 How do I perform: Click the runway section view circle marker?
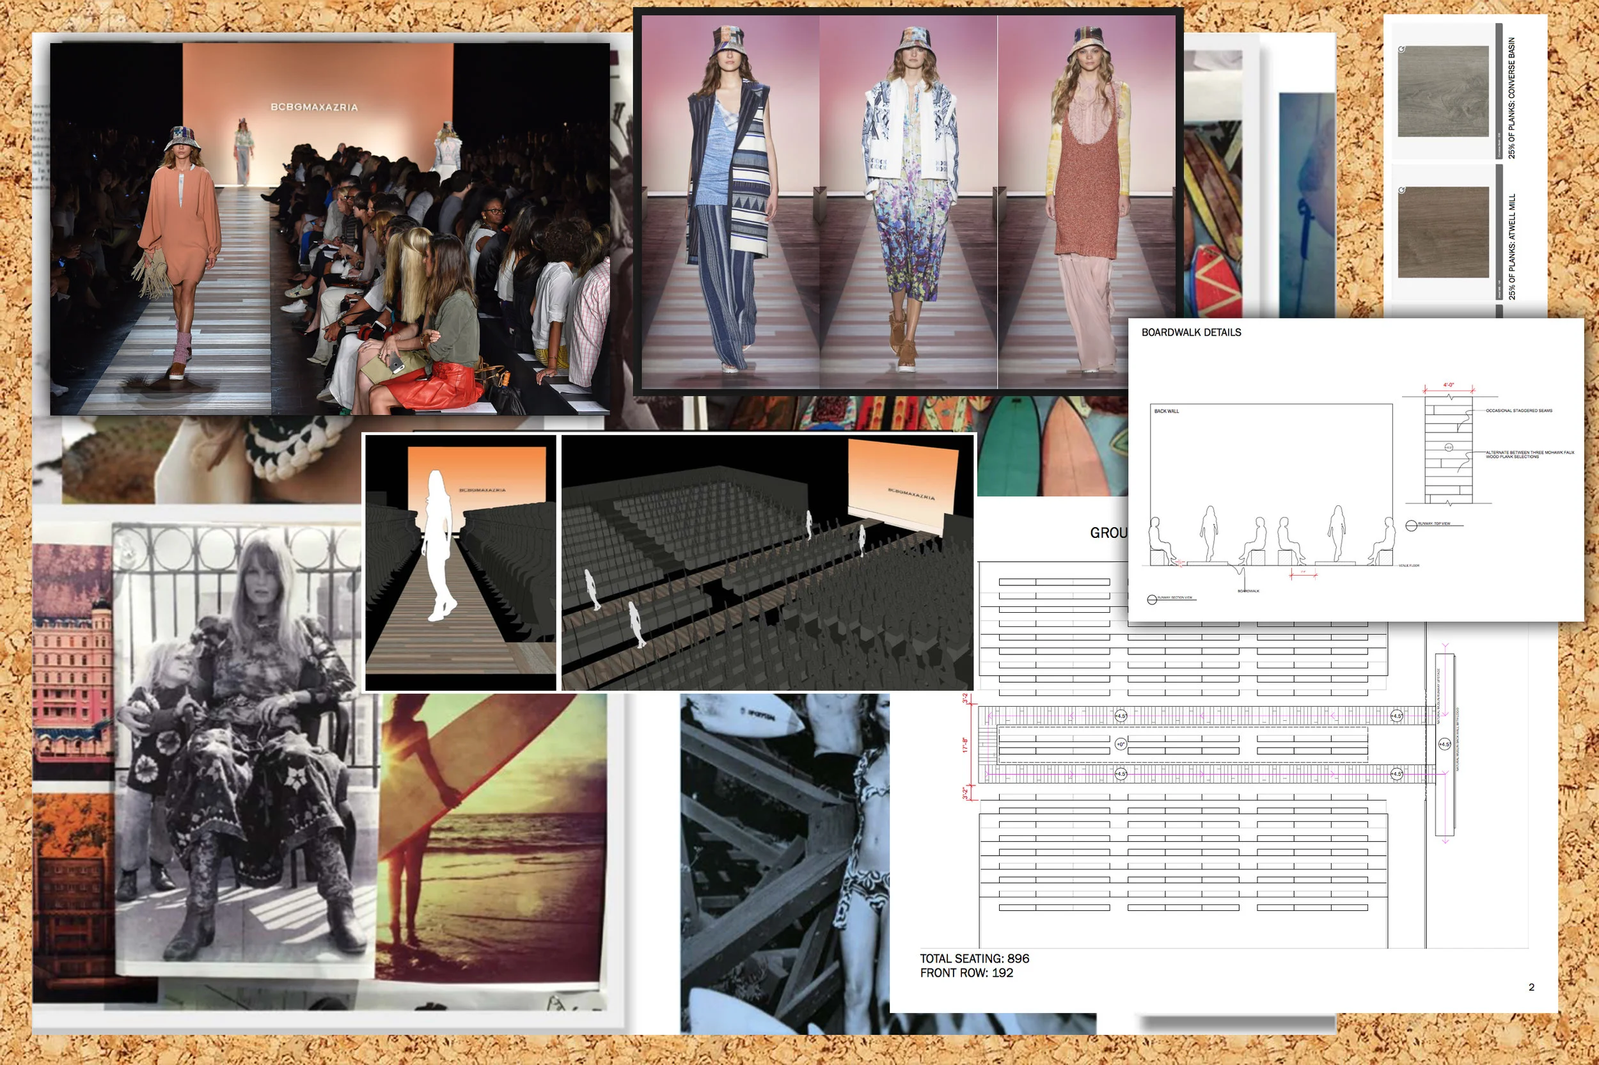[1151, 599]
